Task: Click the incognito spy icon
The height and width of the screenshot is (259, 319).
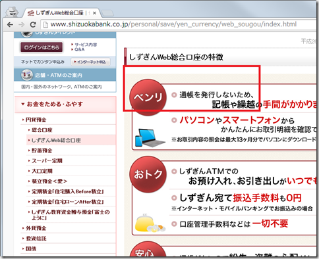Action: point(12,12)
